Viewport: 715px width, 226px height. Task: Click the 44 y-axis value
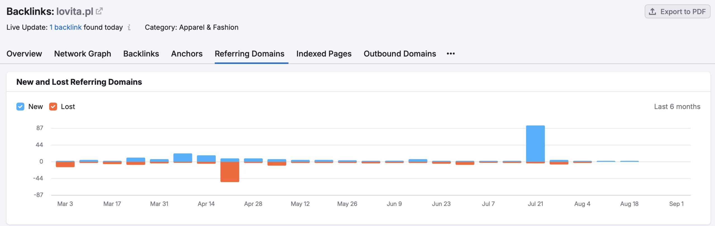39,145
